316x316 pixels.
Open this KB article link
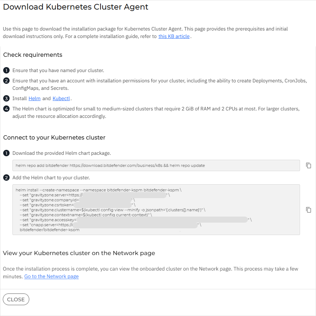coord(174,36)
